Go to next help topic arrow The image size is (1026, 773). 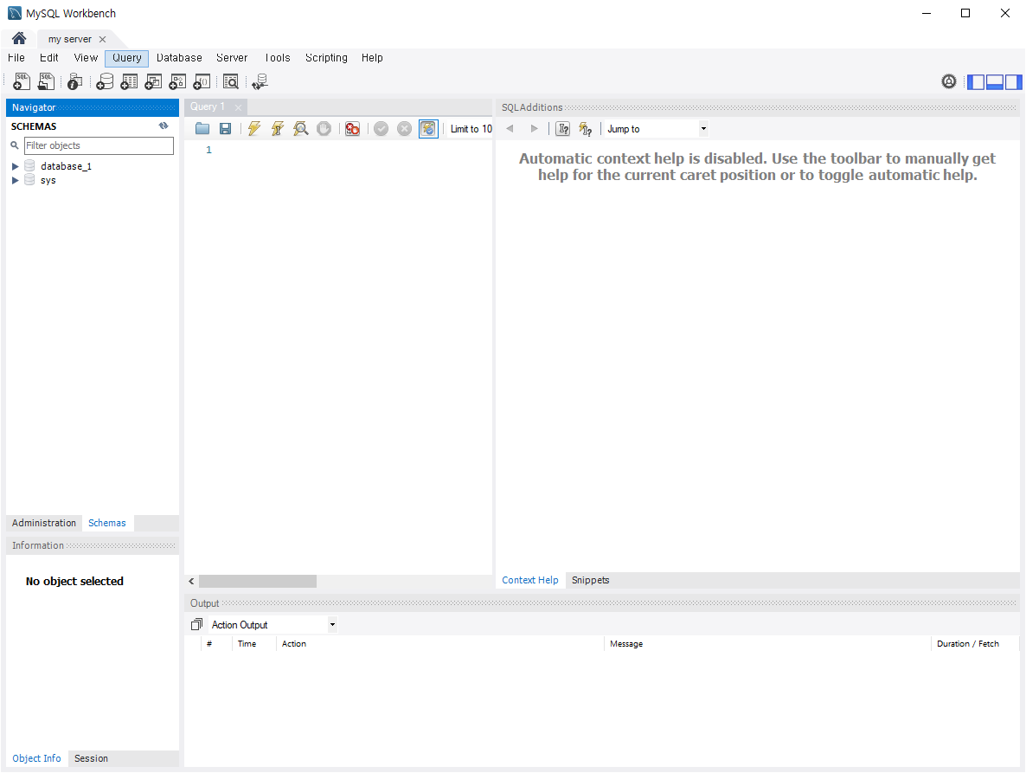coord(534,129)
